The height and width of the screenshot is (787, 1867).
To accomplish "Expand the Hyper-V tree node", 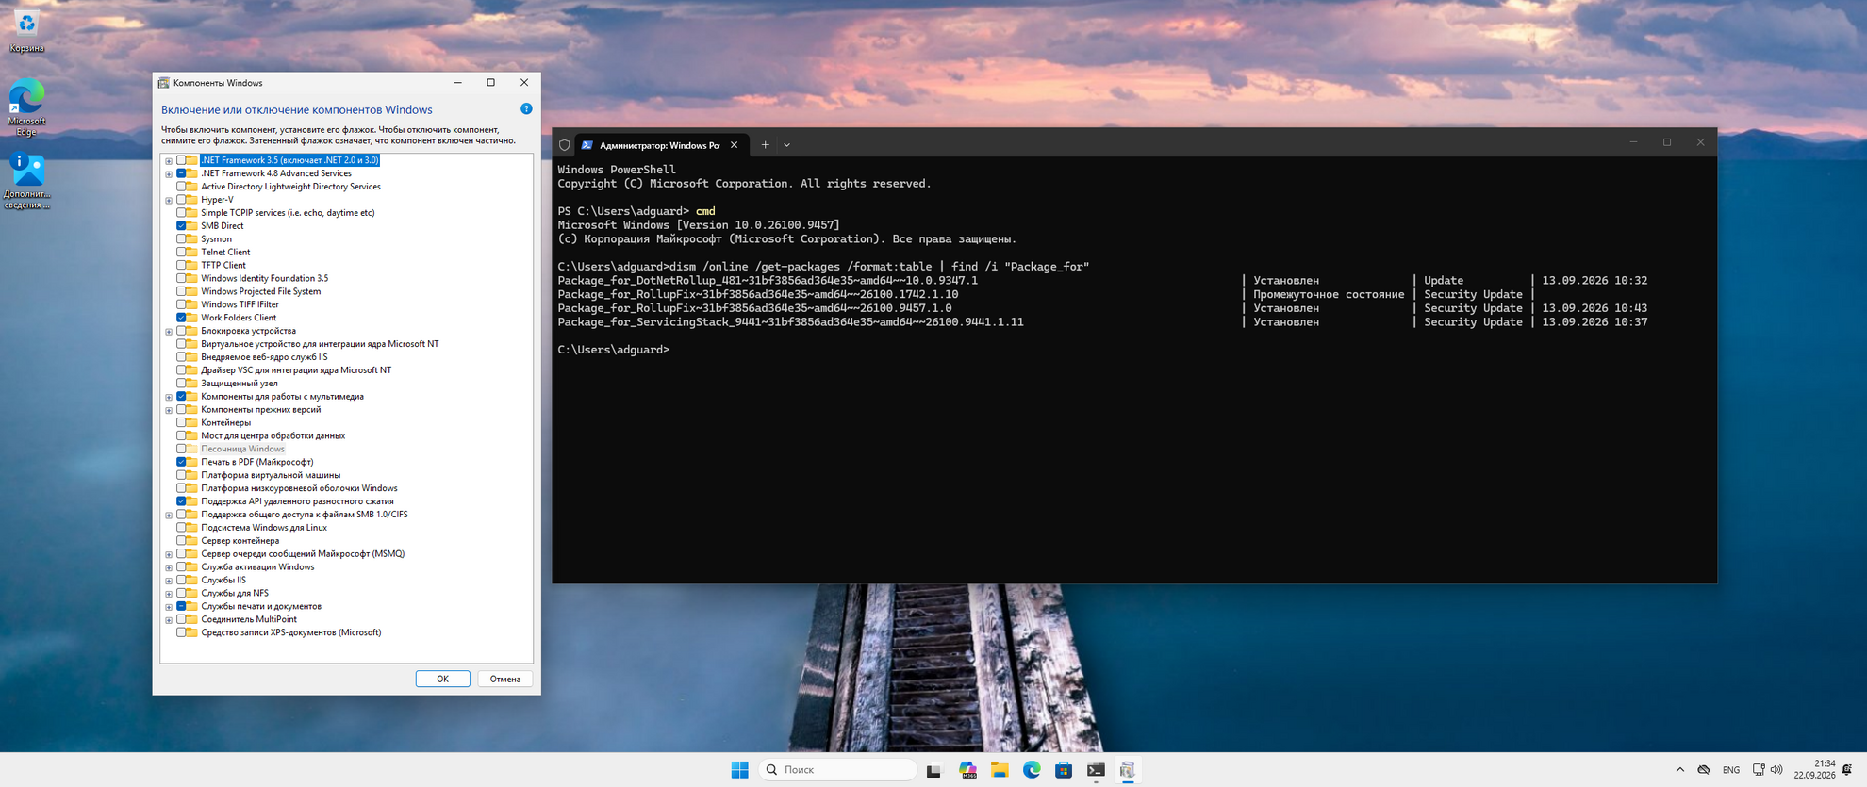I will click(169, 201).
